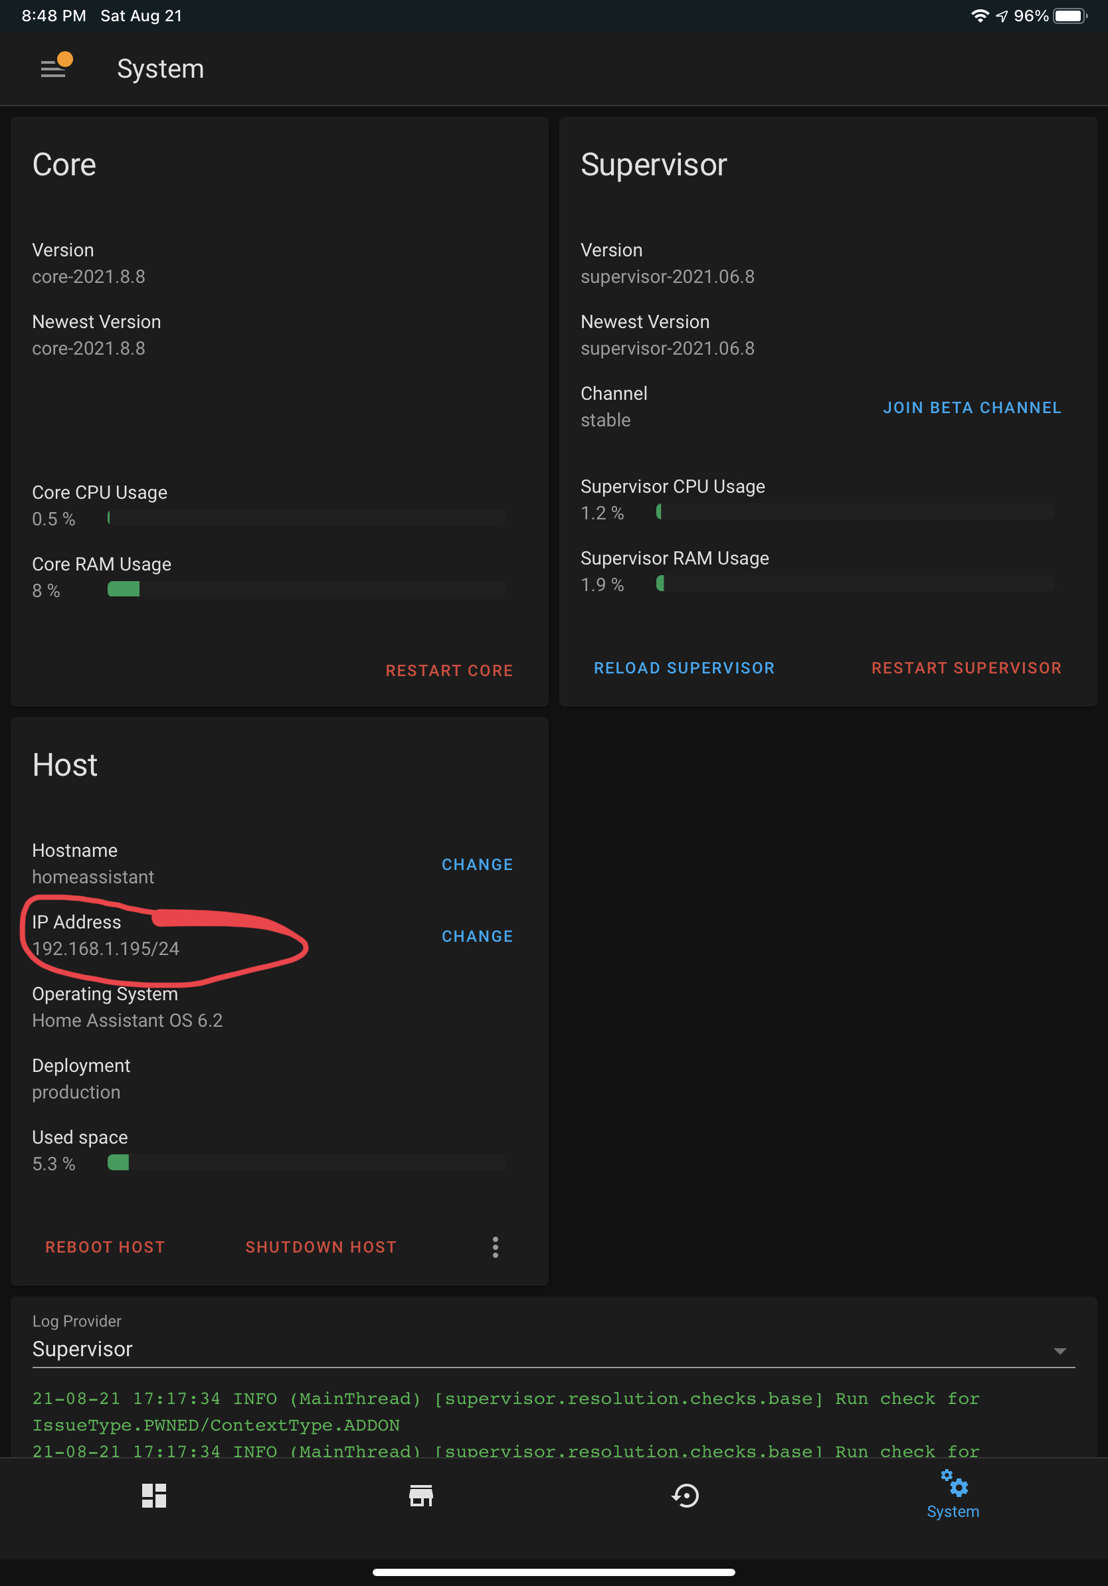Open the sidebar navigation menu
This screenshot has width=1108, height=1586.
[x=53, y=69]
